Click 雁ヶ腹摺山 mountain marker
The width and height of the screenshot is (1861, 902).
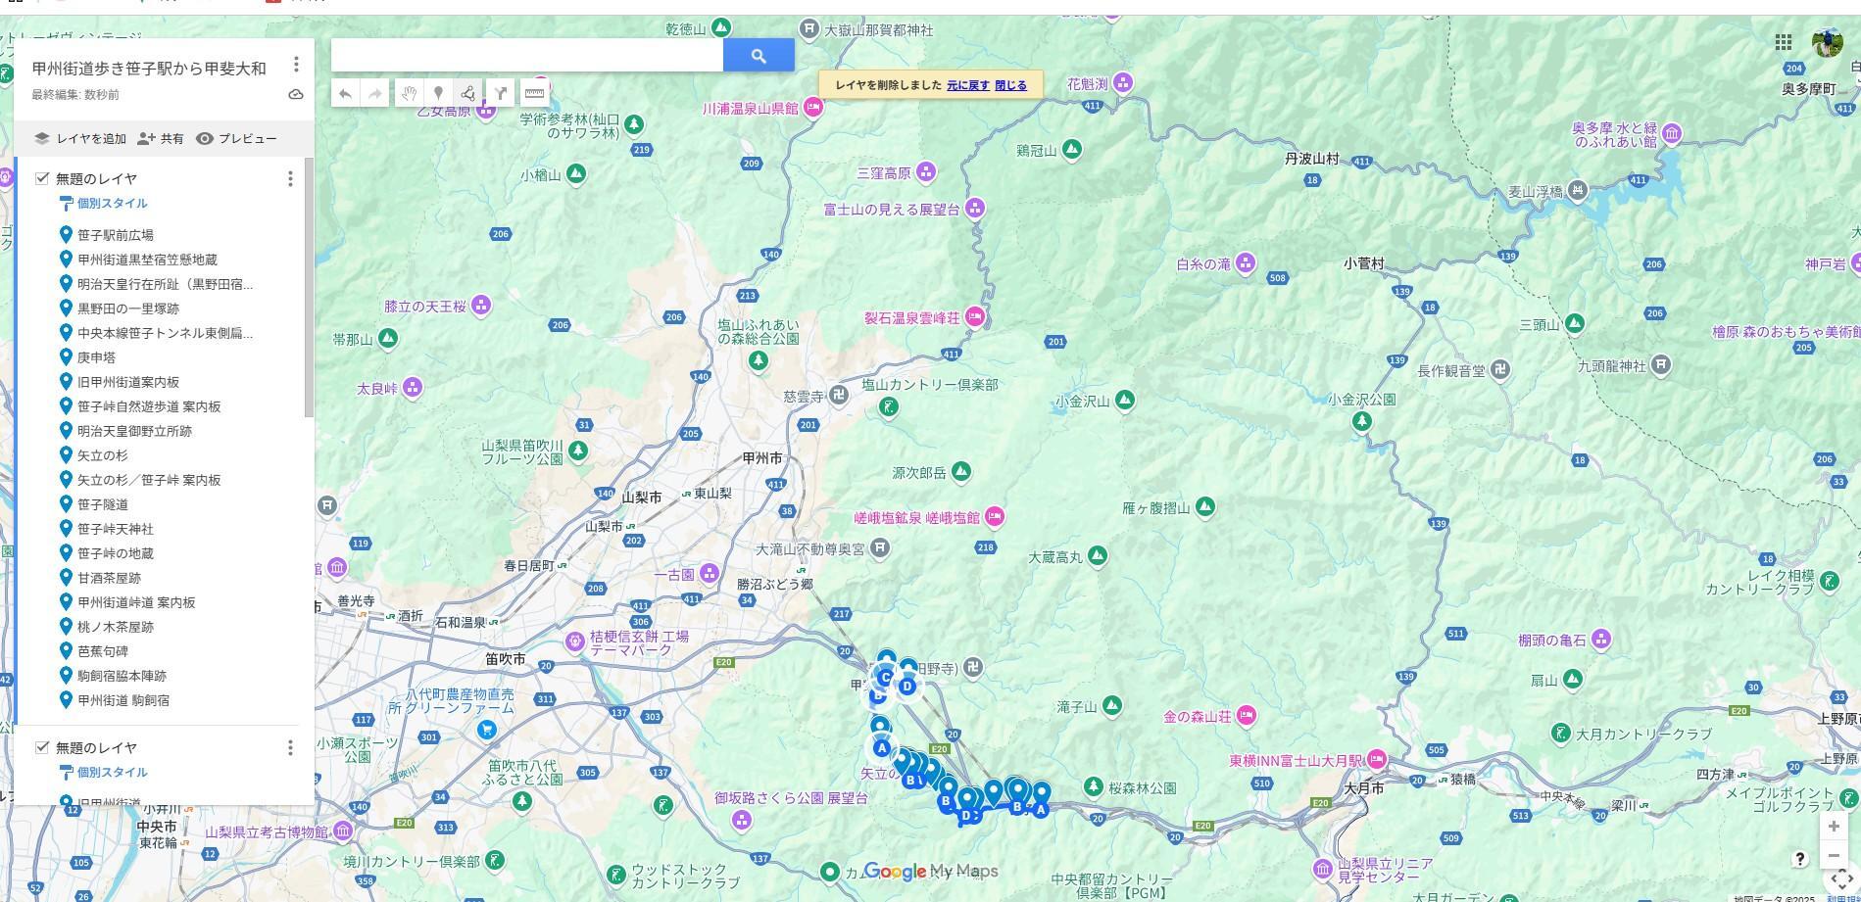point(1205,507)
